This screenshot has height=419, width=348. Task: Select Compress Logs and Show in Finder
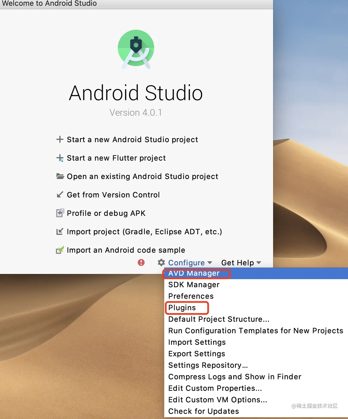pyautogui.click(x=256, y=377)
